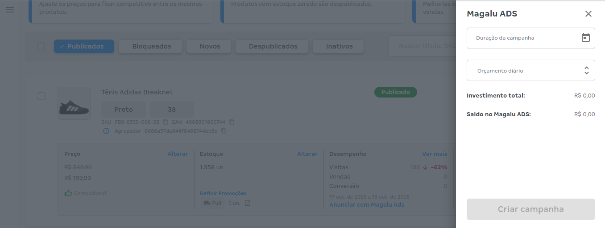Copy the SKU code
605x228 pixels.
[166, 122]
